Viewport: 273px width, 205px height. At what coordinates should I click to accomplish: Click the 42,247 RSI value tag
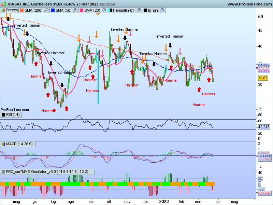coord(264,127)
